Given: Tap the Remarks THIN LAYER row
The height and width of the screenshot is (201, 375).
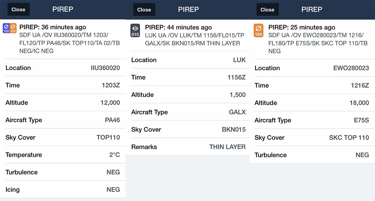Looking at the screenshot, I should (188, 147).
